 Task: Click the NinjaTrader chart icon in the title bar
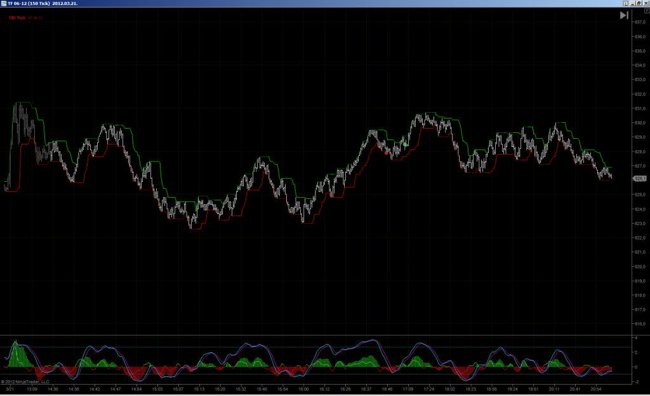(4, 3)
